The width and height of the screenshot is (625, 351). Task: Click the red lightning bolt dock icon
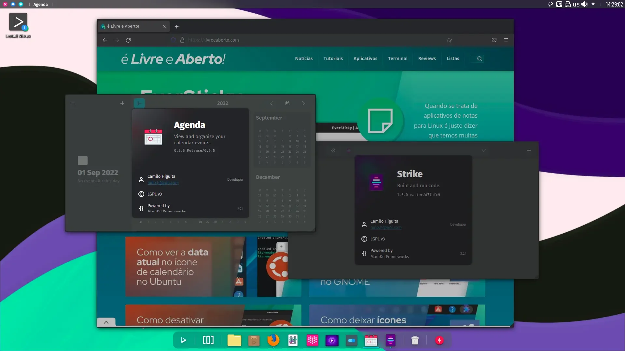click(x=439, y=340)
